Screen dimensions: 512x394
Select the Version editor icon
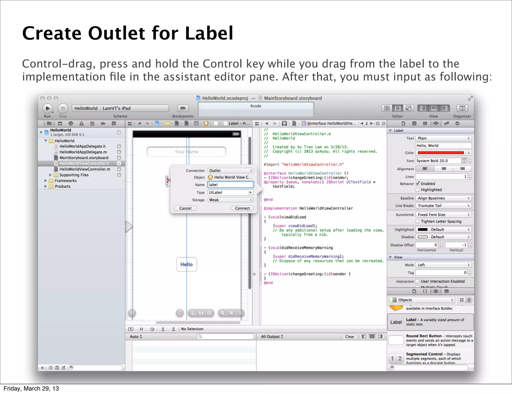(408, 108)
